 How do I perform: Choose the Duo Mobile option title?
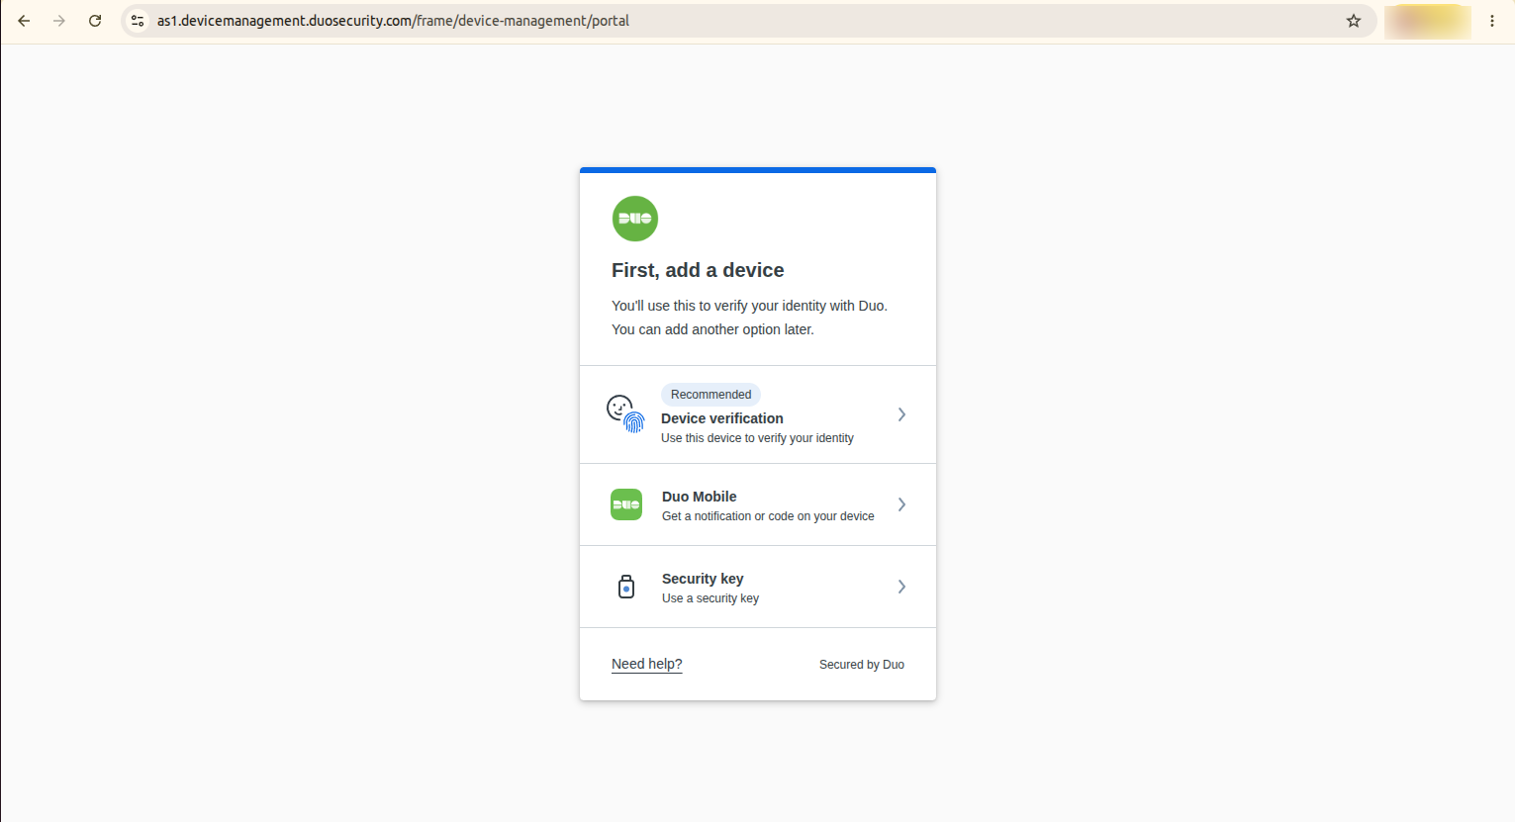tap(700, 497)
